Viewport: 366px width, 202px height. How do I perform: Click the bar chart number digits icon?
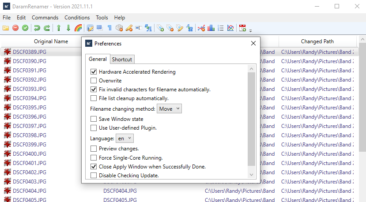pos(211,28)
